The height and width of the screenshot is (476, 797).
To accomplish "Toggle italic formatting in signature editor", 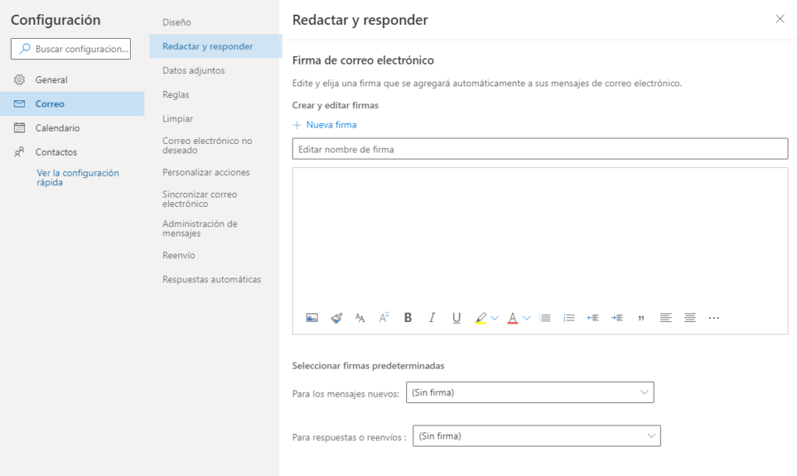I will [x=432, y=317].
